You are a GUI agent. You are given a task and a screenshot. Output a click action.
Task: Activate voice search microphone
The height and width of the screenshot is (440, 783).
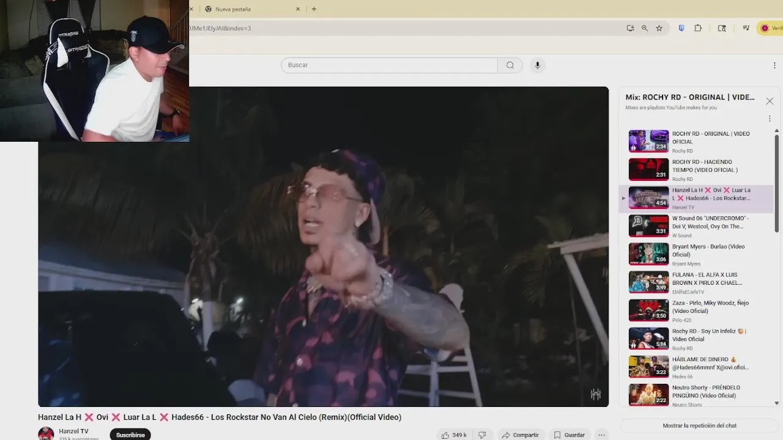tap(538, 65)
